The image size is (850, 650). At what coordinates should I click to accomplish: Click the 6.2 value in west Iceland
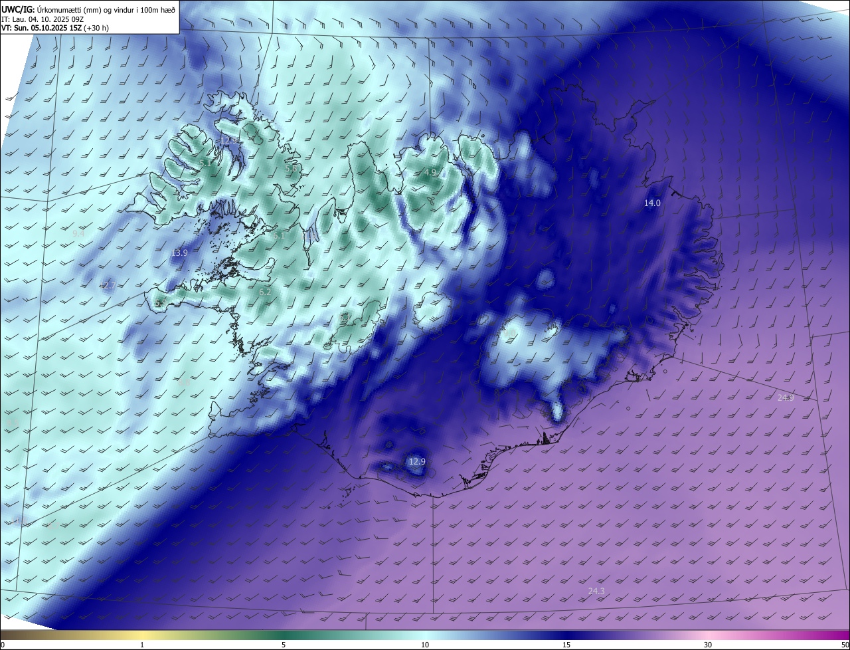coord(265,292)
